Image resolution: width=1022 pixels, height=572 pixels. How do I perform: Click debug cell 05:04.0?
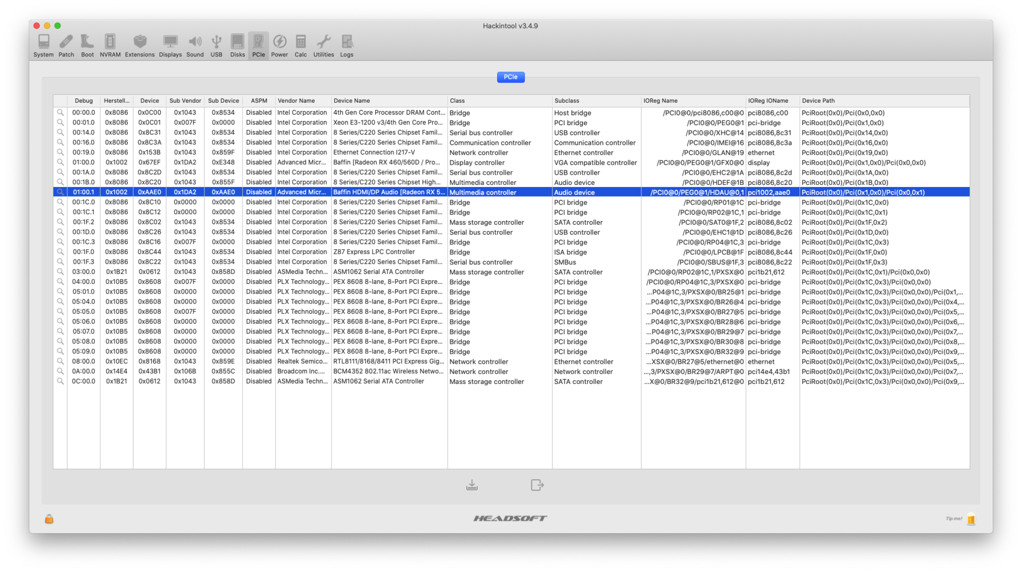pos(84,301)
